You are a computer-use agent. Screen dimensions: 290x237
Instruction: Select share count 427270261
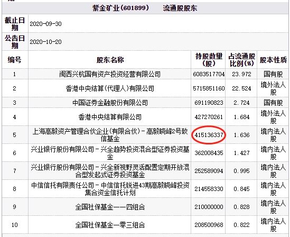(x=209, y=117)
